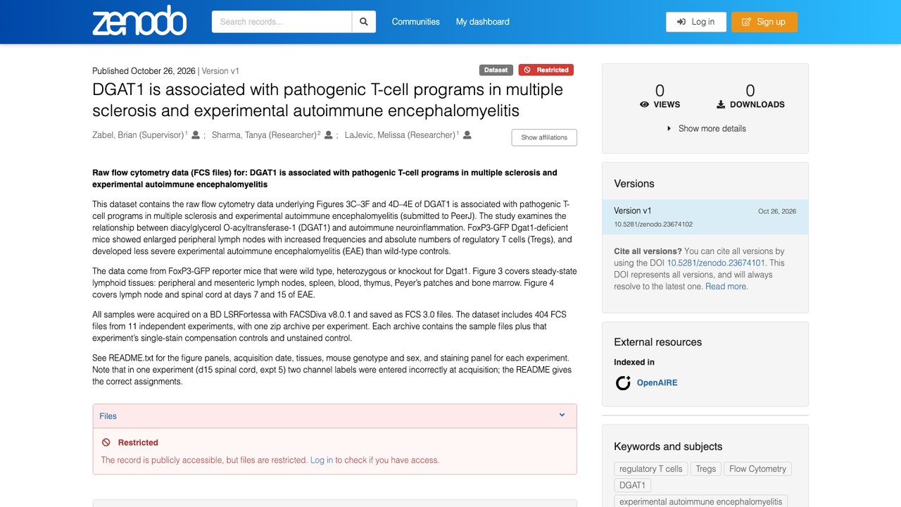Click the Zenodo logo
The width and height of the screenshot is (901, 507).
coord(139,22)
